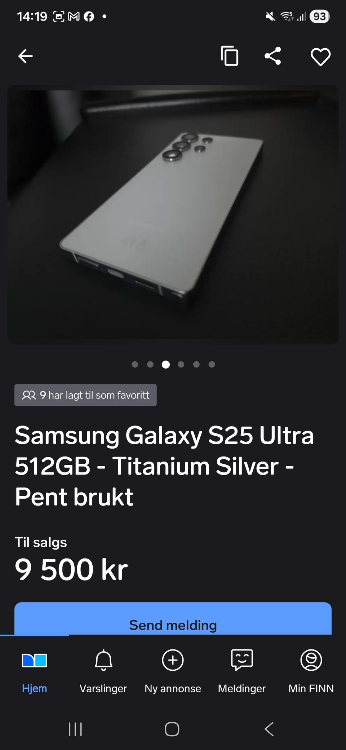Viewport: 346px width, 750px height.
Task: Share this listing via share icon
Action: click(273, 56)
